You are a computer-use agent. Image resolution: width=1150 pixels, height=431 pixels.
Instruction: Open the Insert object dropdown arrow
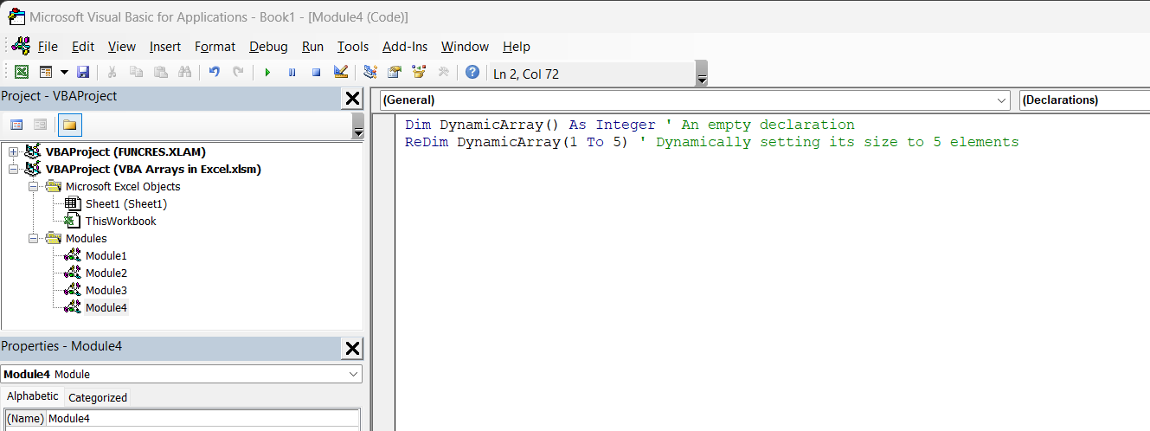63,73
